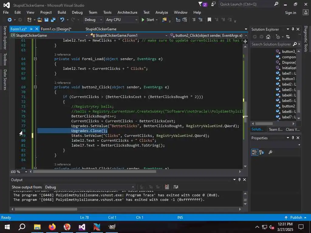
Task: Open the Start button dropdown arrow
Action: (157, 20)
